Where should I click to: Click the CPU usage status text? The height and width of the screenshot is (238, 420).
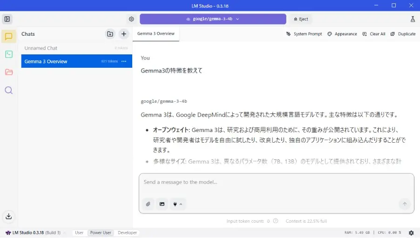(x=389, y=232)
